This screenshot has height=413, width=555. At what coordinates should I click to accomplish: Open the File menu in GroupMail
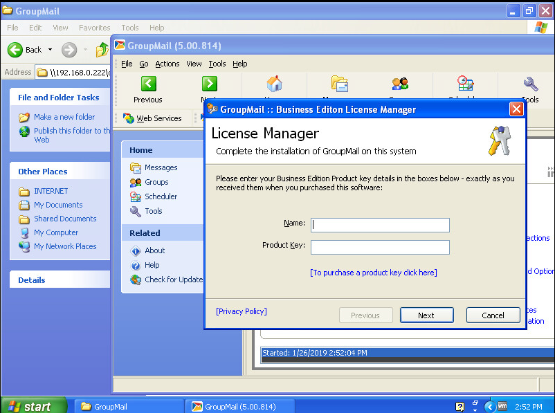click(127, 64)
